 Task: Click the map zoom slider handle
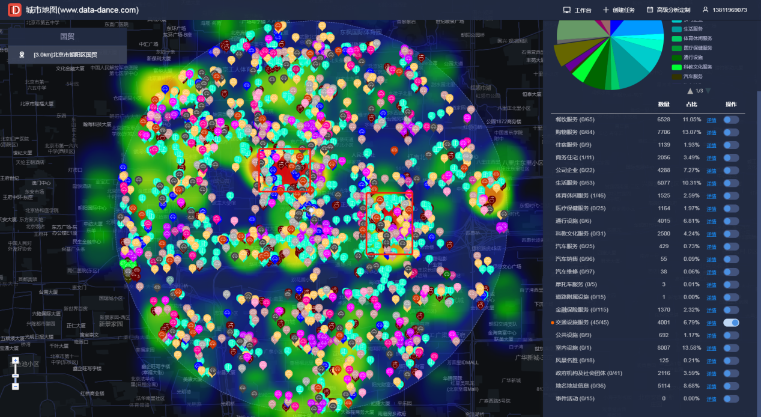pos(15,376)
